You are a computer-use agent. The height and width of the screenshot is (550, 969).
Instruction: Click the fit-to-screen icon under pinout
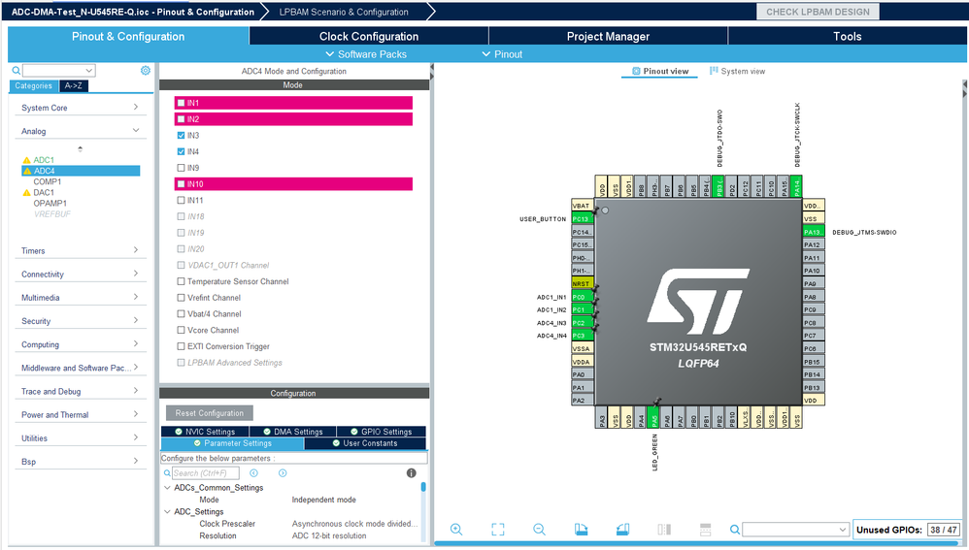pyautogui.click(x=498, y=529)
